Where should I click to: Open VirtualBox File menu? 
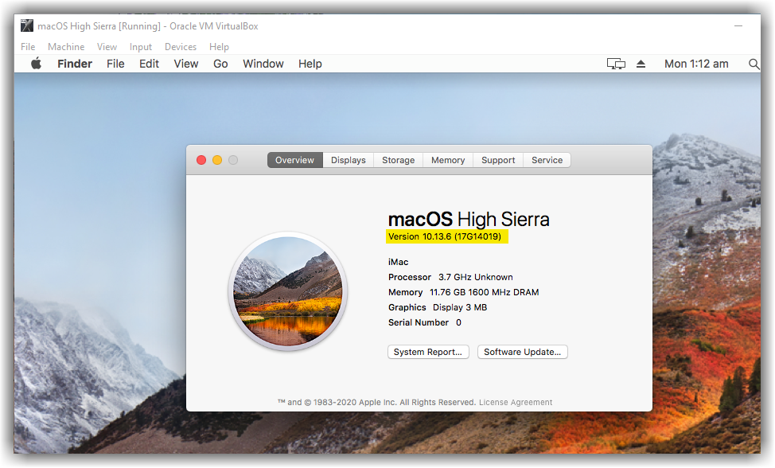pos(28,46)
